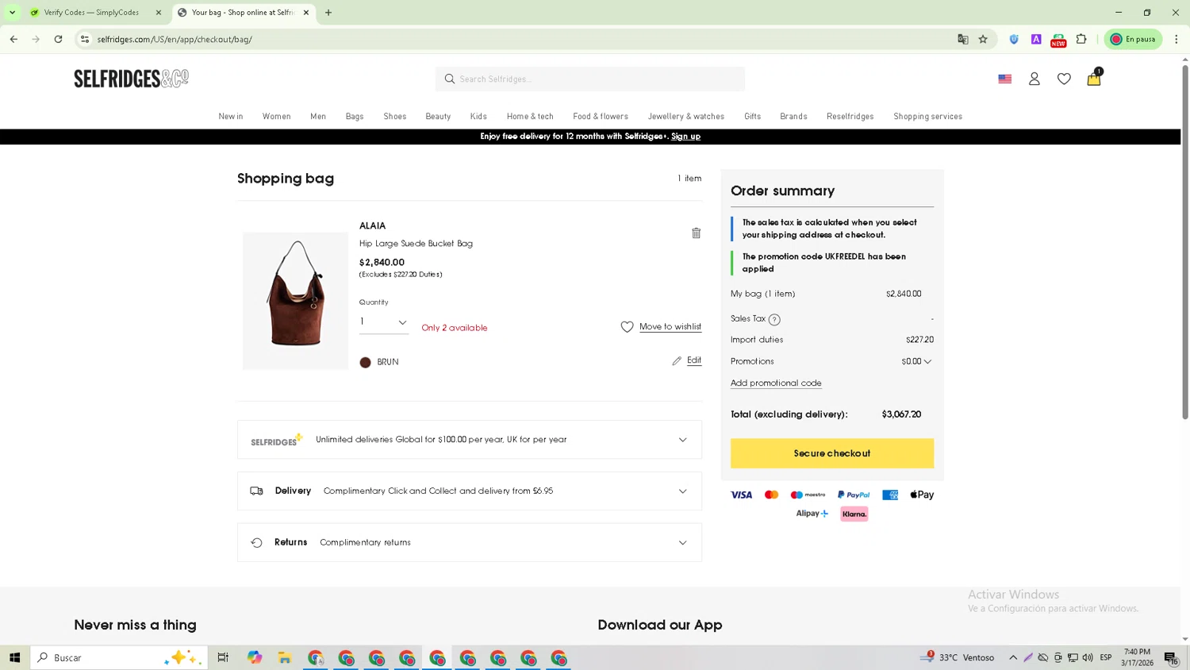
Task: Click the Secure checkout button
Action: coord(831,453)
